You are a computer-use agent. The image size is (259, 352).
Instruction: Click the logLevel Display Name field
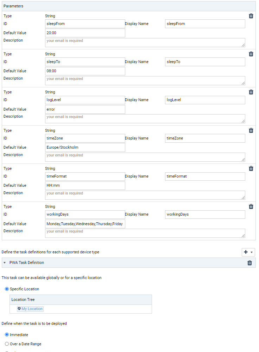(x=205, y=100)
